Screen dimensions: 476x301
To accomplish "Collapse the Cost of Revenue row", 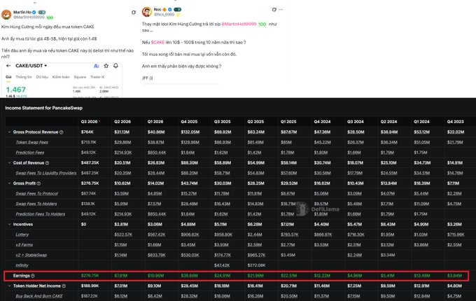I will point(9,163).
